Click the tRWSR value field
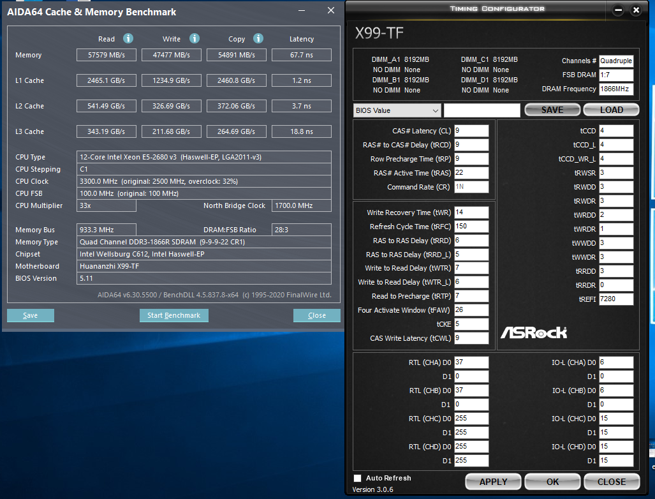The image size is (655, 499). click(616, 172)
